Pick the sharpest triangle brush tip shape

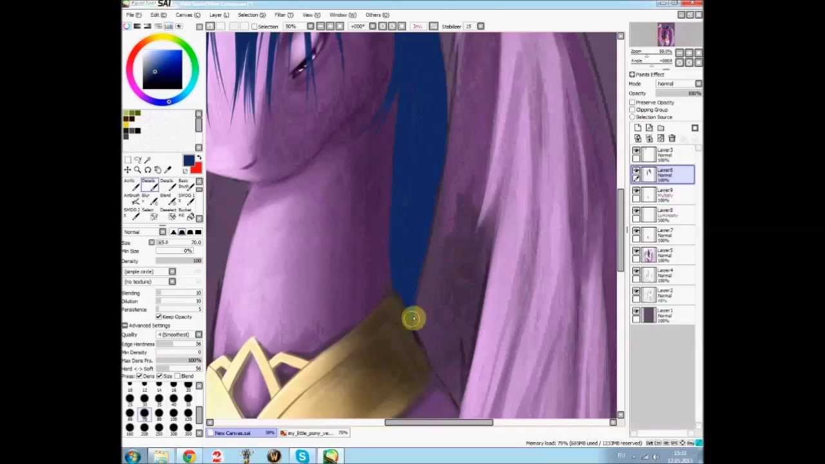tap(173, 232)
